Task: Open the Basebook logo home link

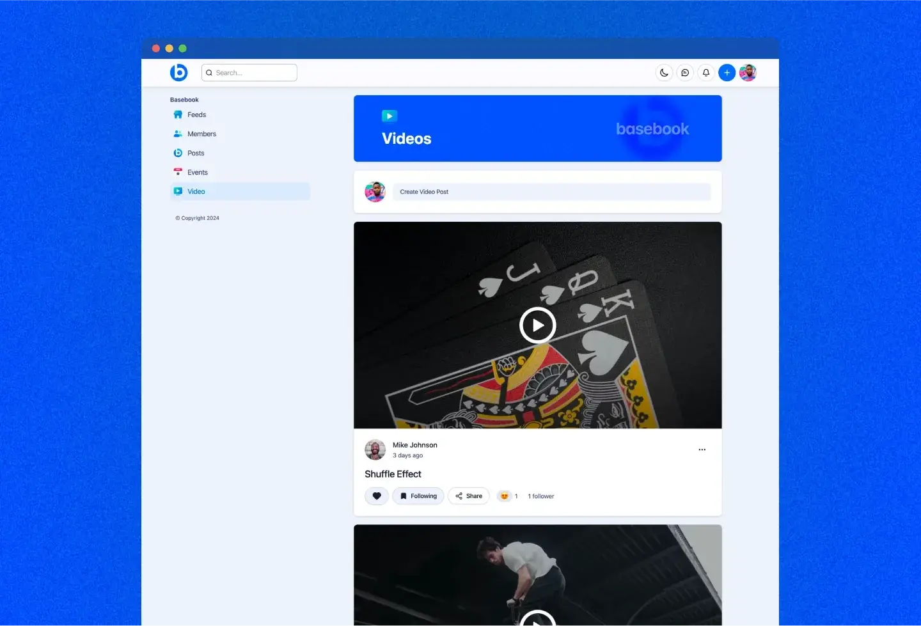Action: pos(178,72)
